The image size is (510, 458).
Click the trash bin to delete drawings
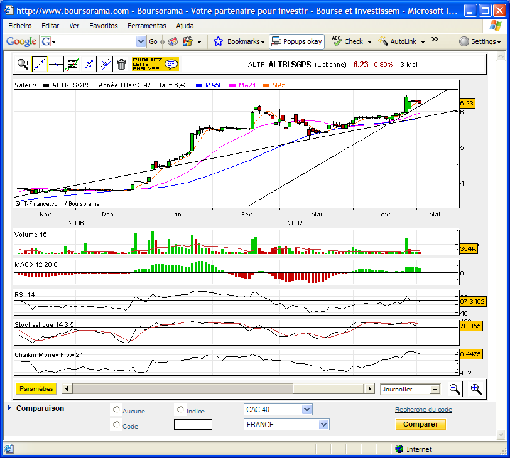[121, 64]
